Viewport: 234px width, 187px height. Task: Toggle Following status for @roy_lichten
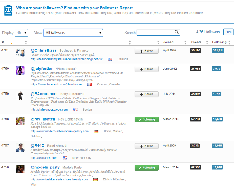click(147, 119)
